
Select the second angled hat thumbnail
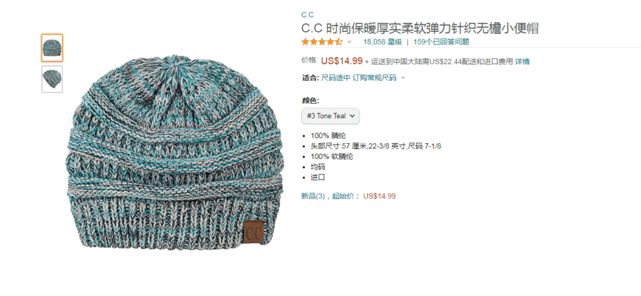pos(52,79)
